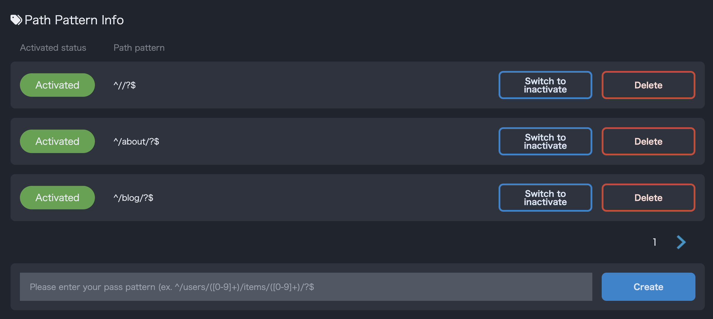The height and width of the screenshot is (319, 713).
Task: Click the ^//?$ path pattern text
Action: pos(124,85)
